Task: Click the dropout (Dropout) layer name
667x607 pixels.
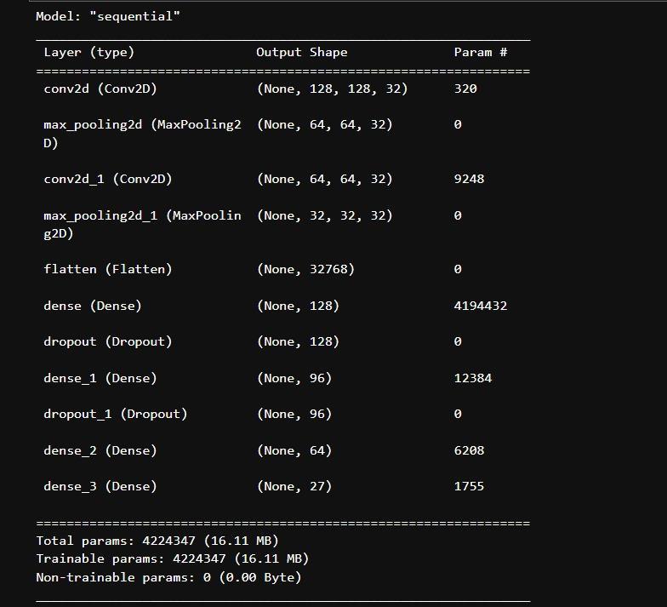Action: pos(108,341)
